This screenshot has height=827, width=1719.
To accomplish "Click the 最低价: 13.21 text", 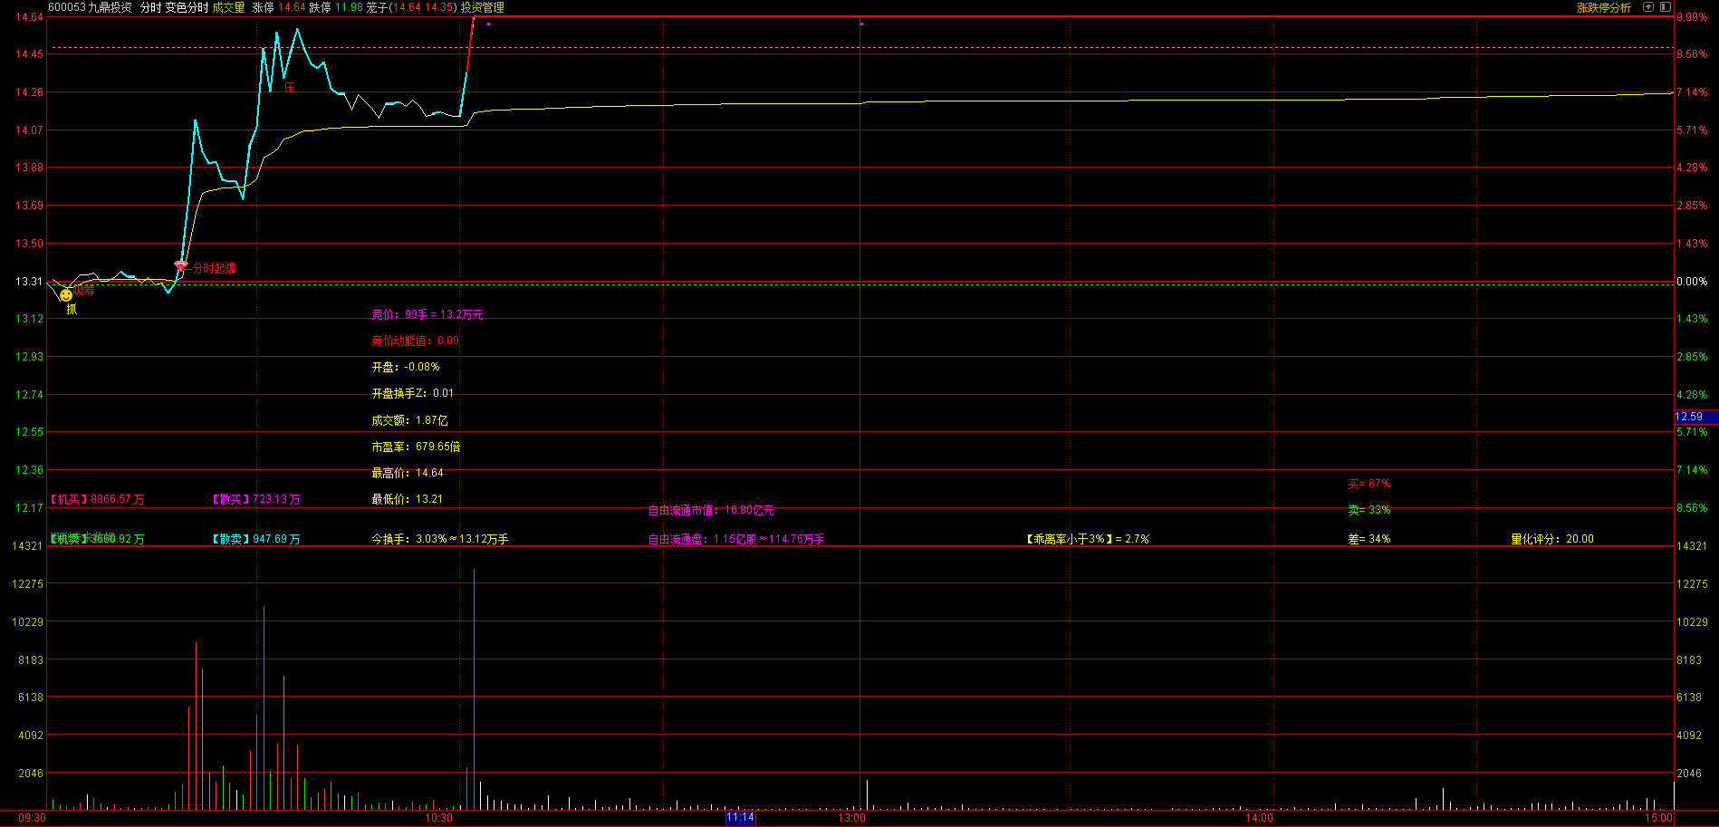I will point(408,499).
